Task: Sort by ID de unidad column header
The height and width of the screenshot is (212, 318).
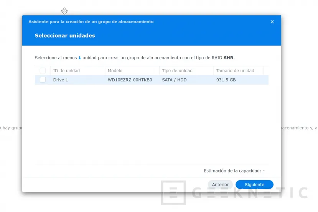Action: point(66,71)
